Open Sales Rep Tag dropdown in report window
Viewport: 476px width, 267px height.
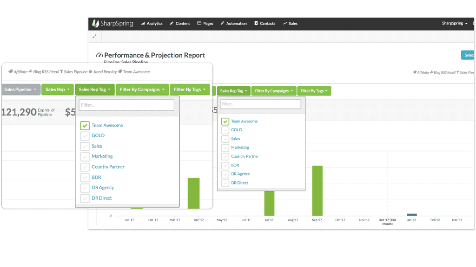point(233,91)
